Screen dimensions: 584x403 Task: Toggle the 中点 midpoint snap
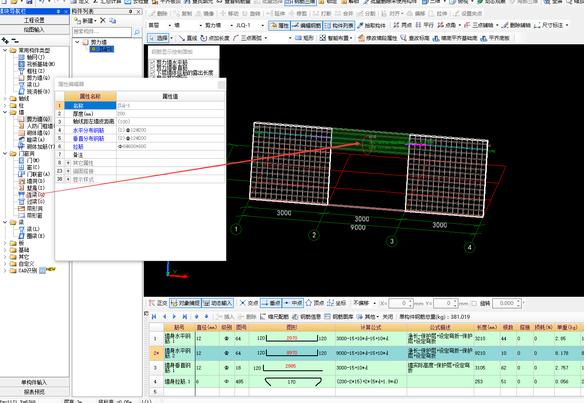pyautogui.click(x=293, y=303)
